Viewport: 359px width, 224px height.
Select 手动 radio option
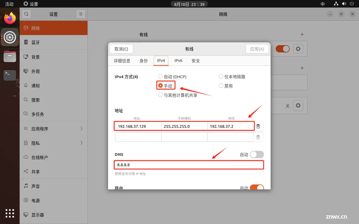pyautogui.click(x=160, y=86)
